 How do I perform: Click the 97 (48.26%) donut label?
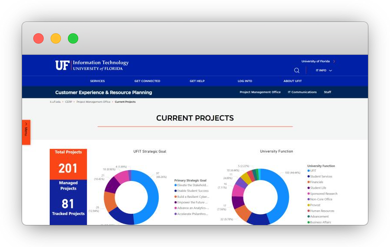pos(161,175)
